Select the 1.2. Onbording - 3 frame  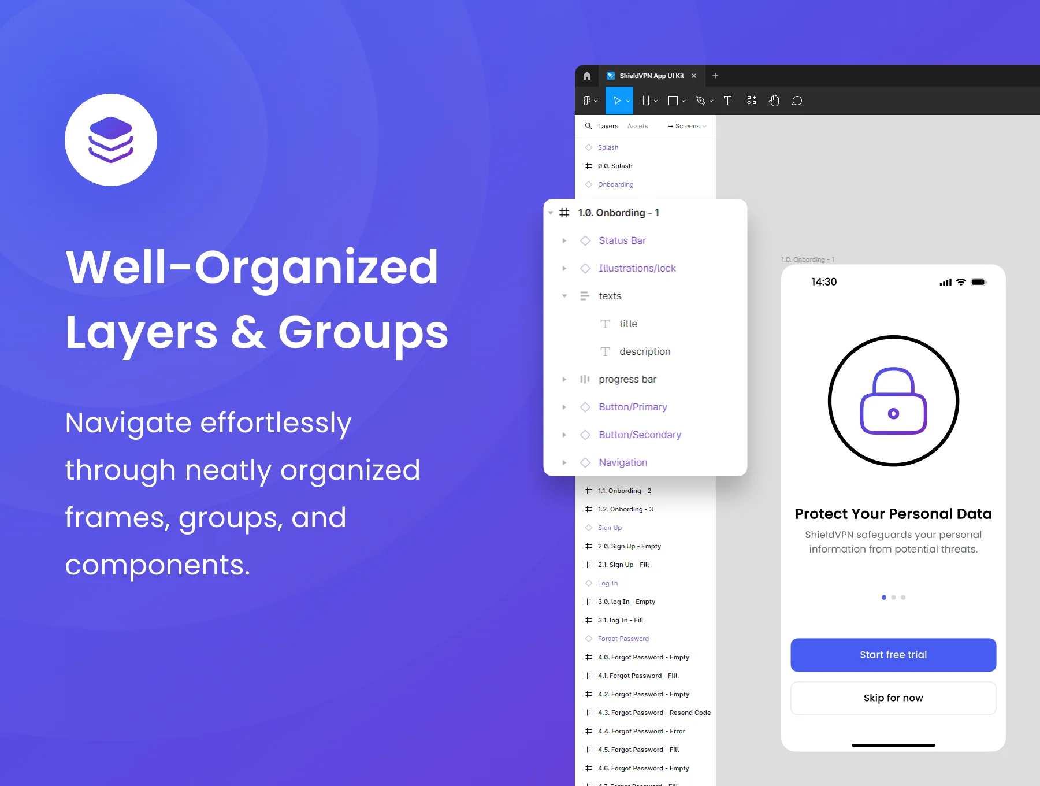(645, 509)
